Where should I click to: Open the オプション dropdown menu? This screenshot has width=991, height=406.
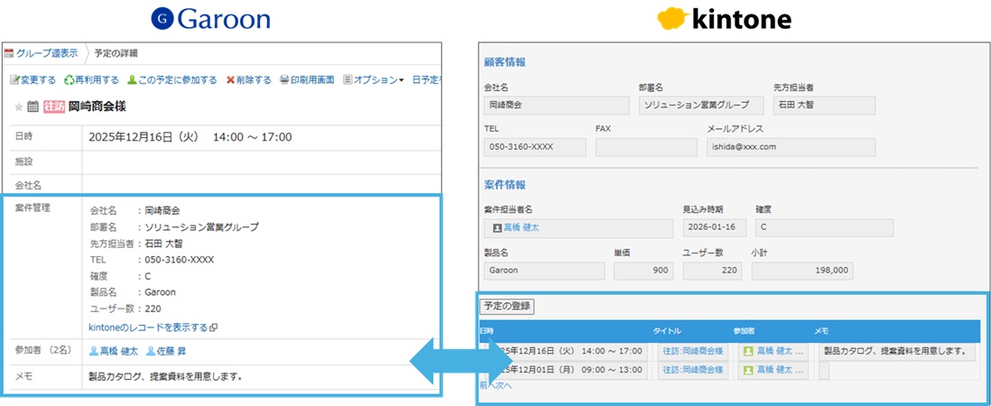pos(378,80)
